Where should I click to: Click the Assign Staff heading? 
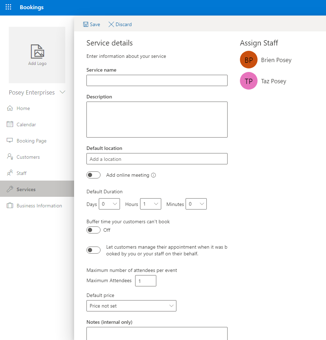(x=259, y=43)
